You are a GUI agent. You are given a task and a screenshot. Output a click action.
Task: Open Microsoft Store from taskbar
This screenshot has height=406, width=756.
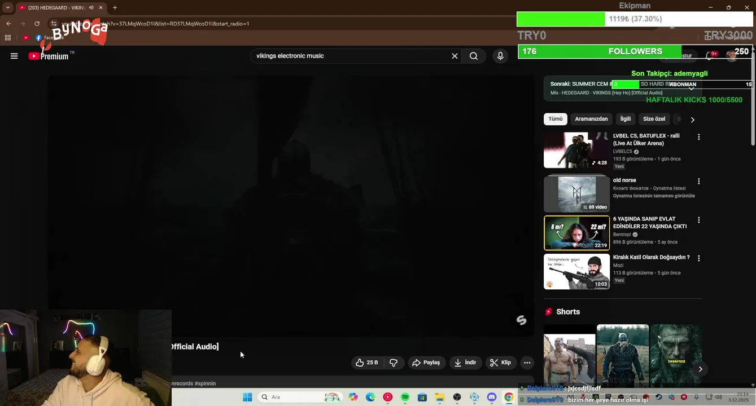click(422, 397)
